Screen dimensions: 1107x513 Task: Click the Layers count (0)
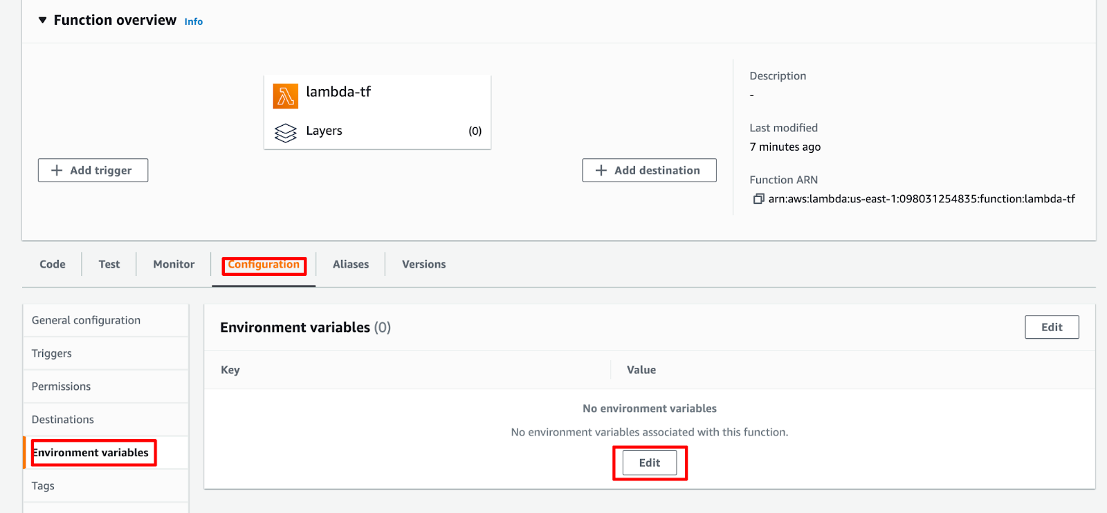[475, 131]
